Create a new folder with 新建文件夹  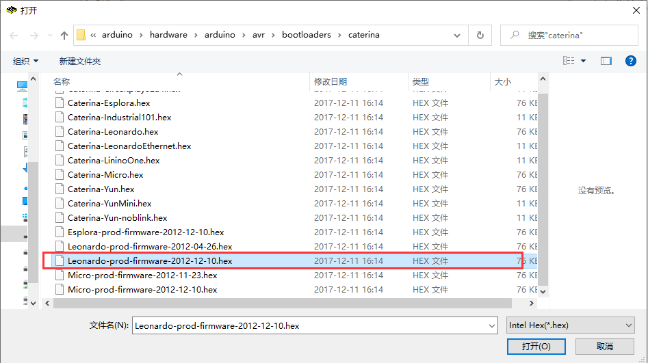click(x=80, y=61)
